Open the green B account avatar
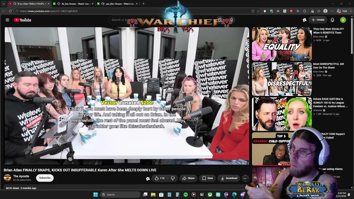 (x=343, y=20)
